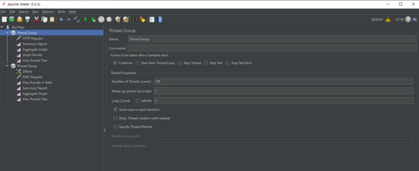Save the test plan with floppy icon
This screenshot has height=171, width=419.
click(28, 19)
